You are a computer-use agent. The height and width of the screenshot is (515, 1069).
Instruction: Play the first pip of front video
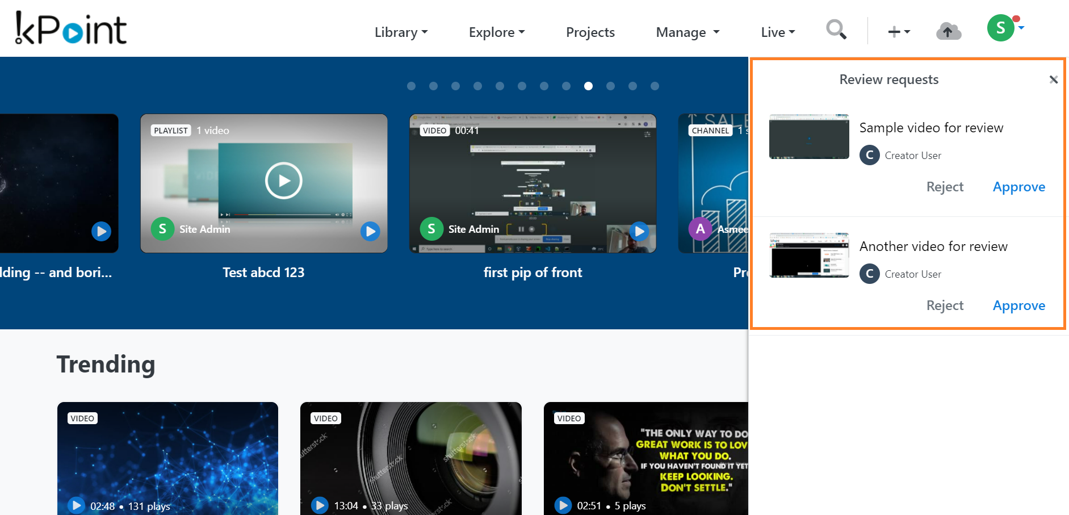[639, 231]
